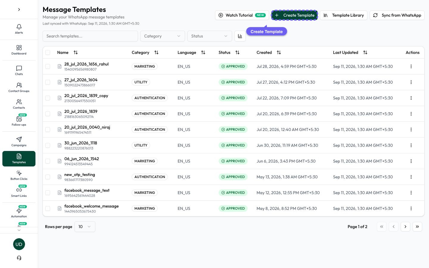Click the chart analytics icon button
Screen dimensions: 429x268
[x=240, y=36]
